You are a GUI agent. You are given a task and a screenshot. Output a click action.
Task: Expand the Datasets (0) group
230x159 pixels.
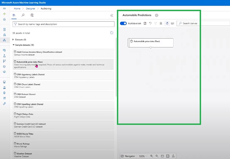[13, 40]
